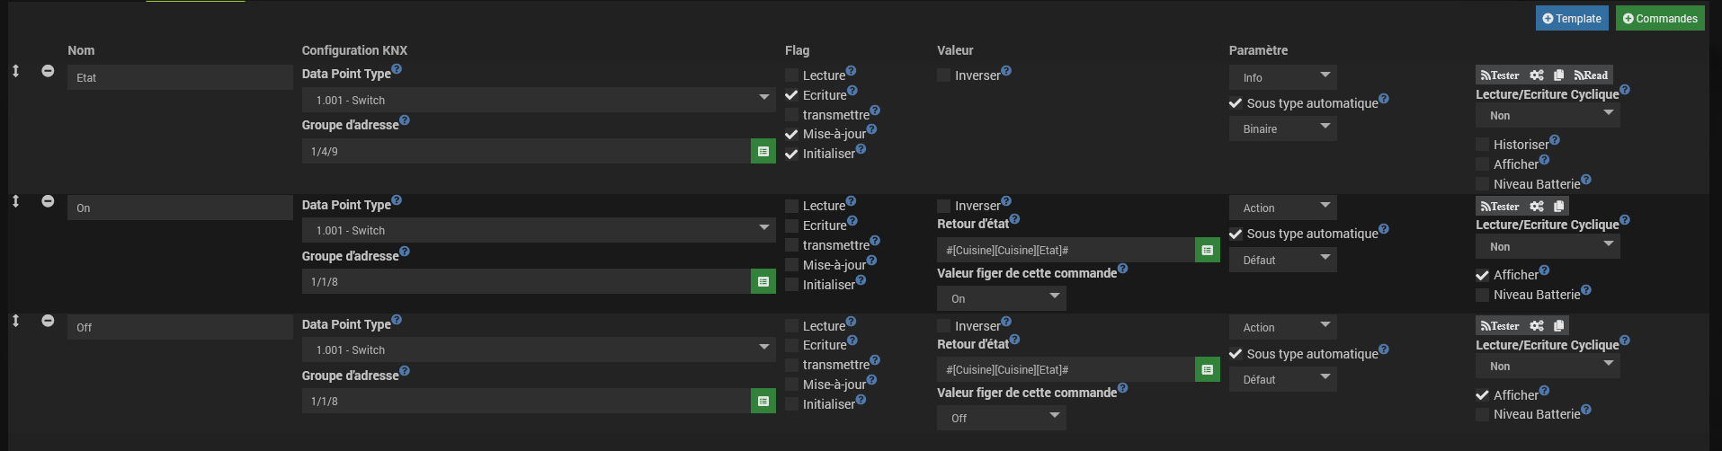Image resolution: width=1722 pixels, height=451 pixels.
Task: Open command picker beside On row's Retour d'état
Action: 1207,251
